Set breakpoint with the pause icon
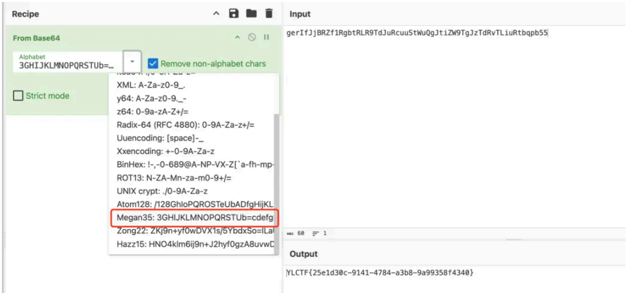The width and height of the screenshot is (628, 293). click(x=267, y=37)
